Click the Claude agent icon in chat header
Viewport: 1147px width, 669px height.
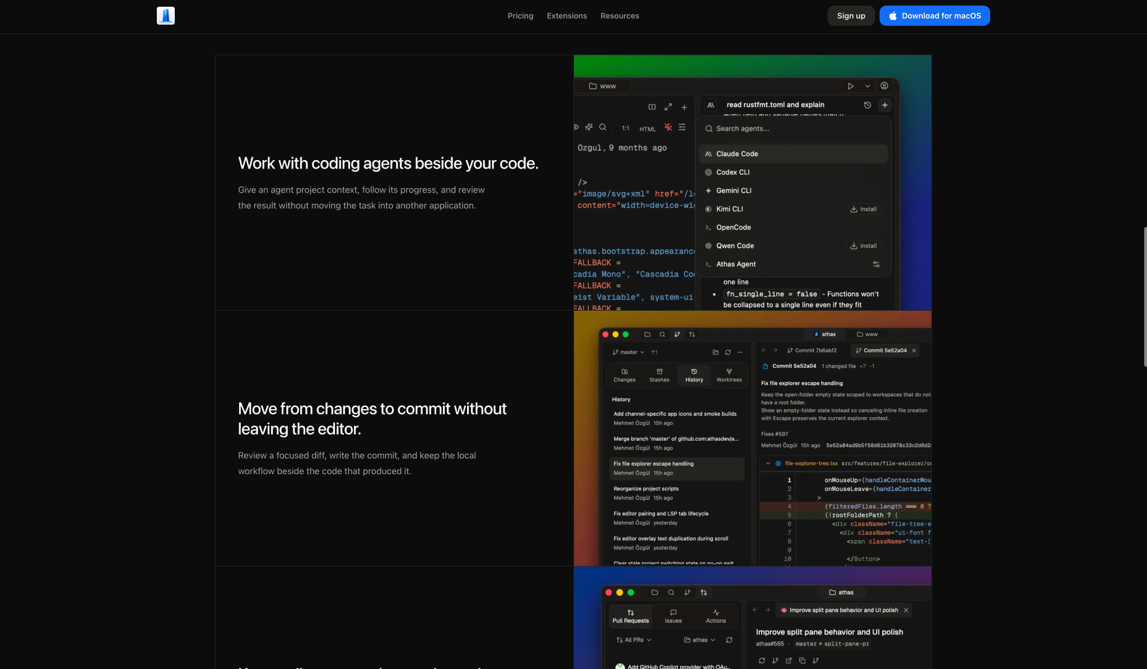[x=711, y=105]
